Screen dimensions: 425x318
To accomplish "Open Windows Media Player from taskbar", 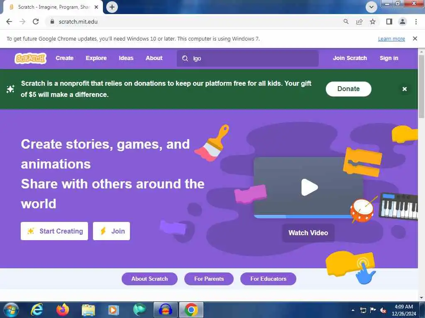I will [x=113, y=310].
